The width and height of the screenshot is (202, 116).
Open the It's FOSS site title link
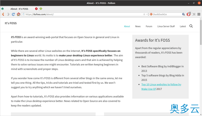[11, 23]
